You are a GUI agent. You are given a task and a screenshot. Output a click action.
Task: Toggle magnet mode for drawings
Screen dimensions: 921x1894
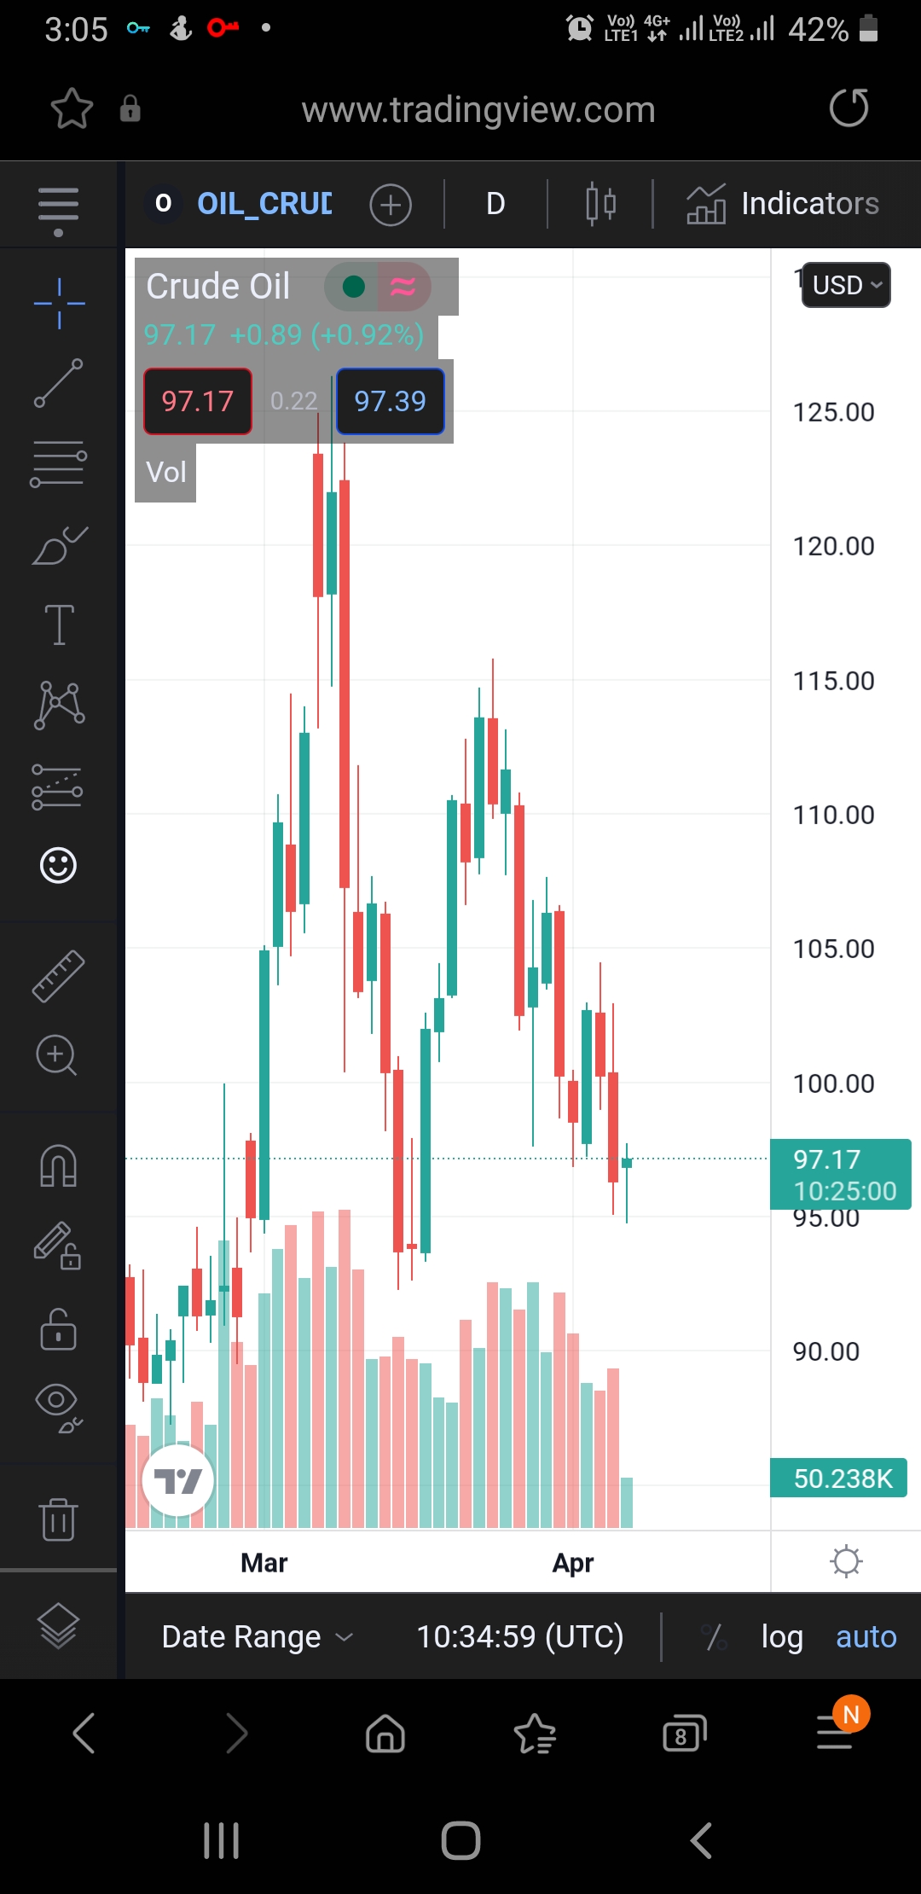click(x=58, y=1166)
